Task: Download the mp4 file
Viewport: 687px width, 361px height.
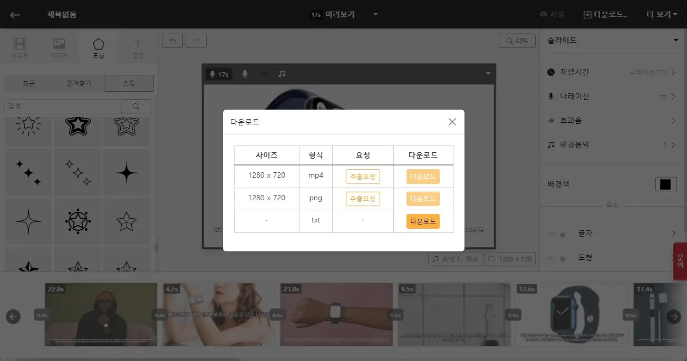Action: tap(423, 176)
